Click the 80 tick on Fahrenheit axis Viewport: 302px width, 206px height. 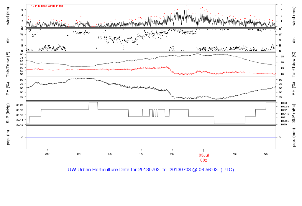(22, 54)
